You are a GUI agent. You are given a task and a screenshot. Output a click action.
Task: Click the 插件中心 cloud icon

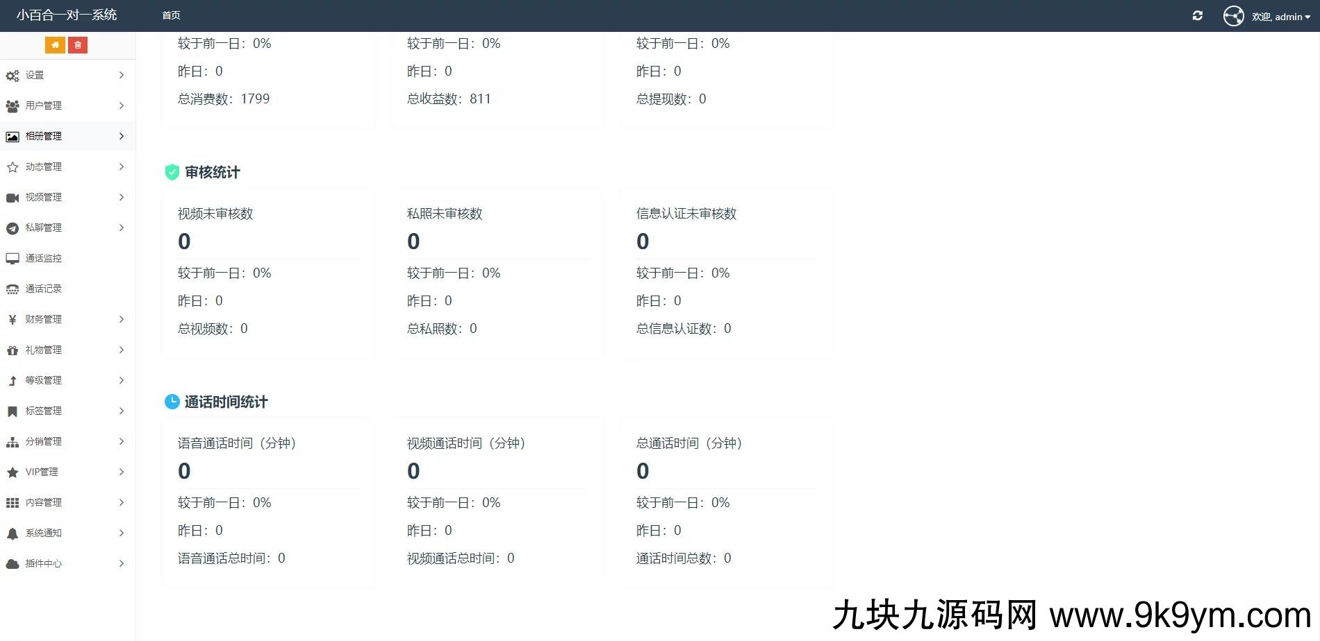coord(13,564)
